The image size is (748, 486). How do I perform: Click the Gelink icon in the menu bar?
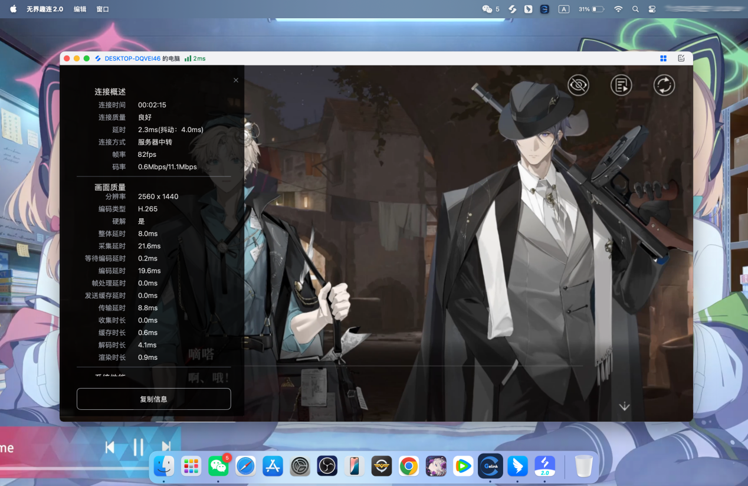click(x=545, y=9)
